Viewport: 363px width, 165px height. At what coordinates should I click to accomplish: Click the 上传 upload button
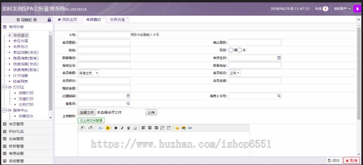coord(151,112)
